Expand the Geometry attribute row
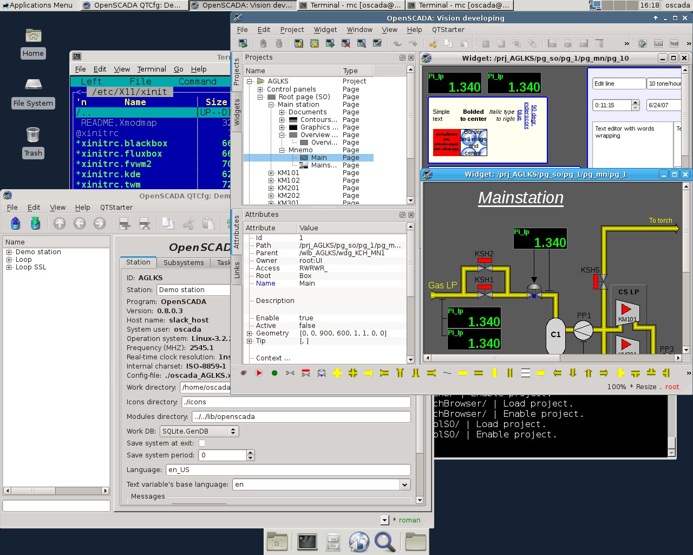 (250, 333)
